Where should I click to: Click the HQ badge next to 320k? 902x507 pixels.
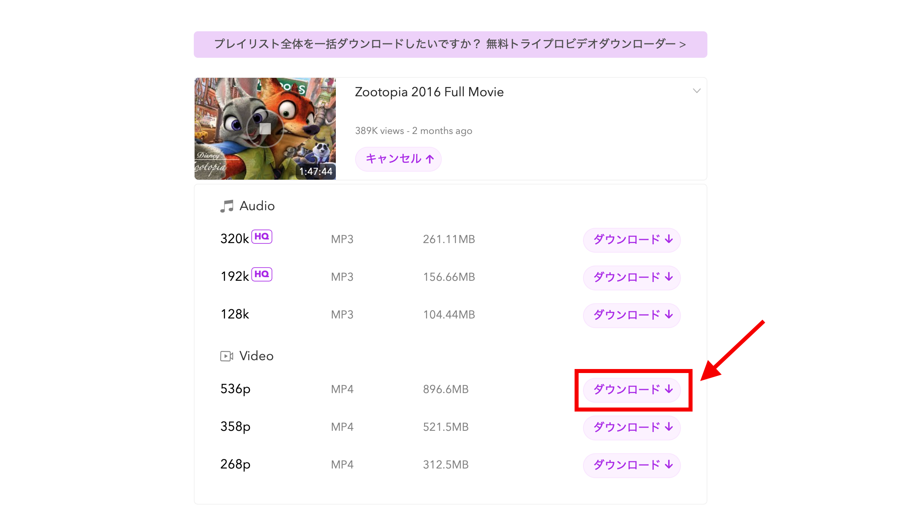pos(262,237)
